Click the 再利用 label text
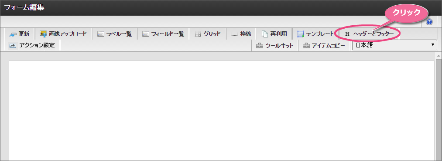This screenshot has width=442, height=161. click(x=278, y=34)
